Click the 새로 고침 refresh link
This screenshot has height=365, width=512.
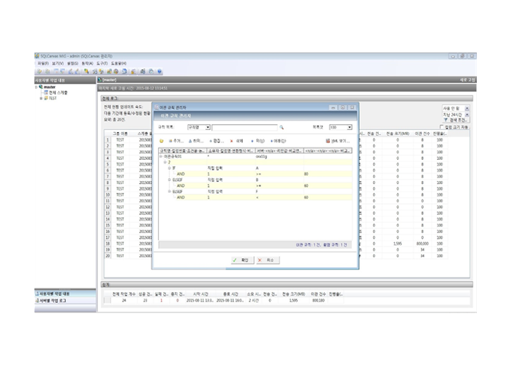pos(467,80)
